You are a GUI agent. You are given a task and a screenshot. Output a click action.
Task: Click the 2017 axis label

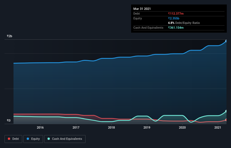pyautogui.click(x=76, y=127)
